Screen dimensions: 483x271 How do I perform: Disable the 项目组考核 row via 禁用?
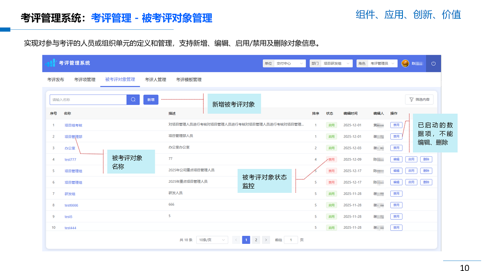[396, 125]
